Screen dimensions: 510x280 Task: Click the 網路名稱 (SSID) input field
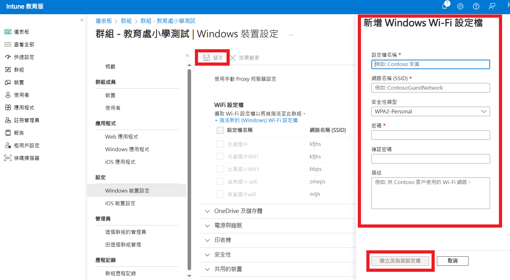pyautogui.click(x=430, y=88)
